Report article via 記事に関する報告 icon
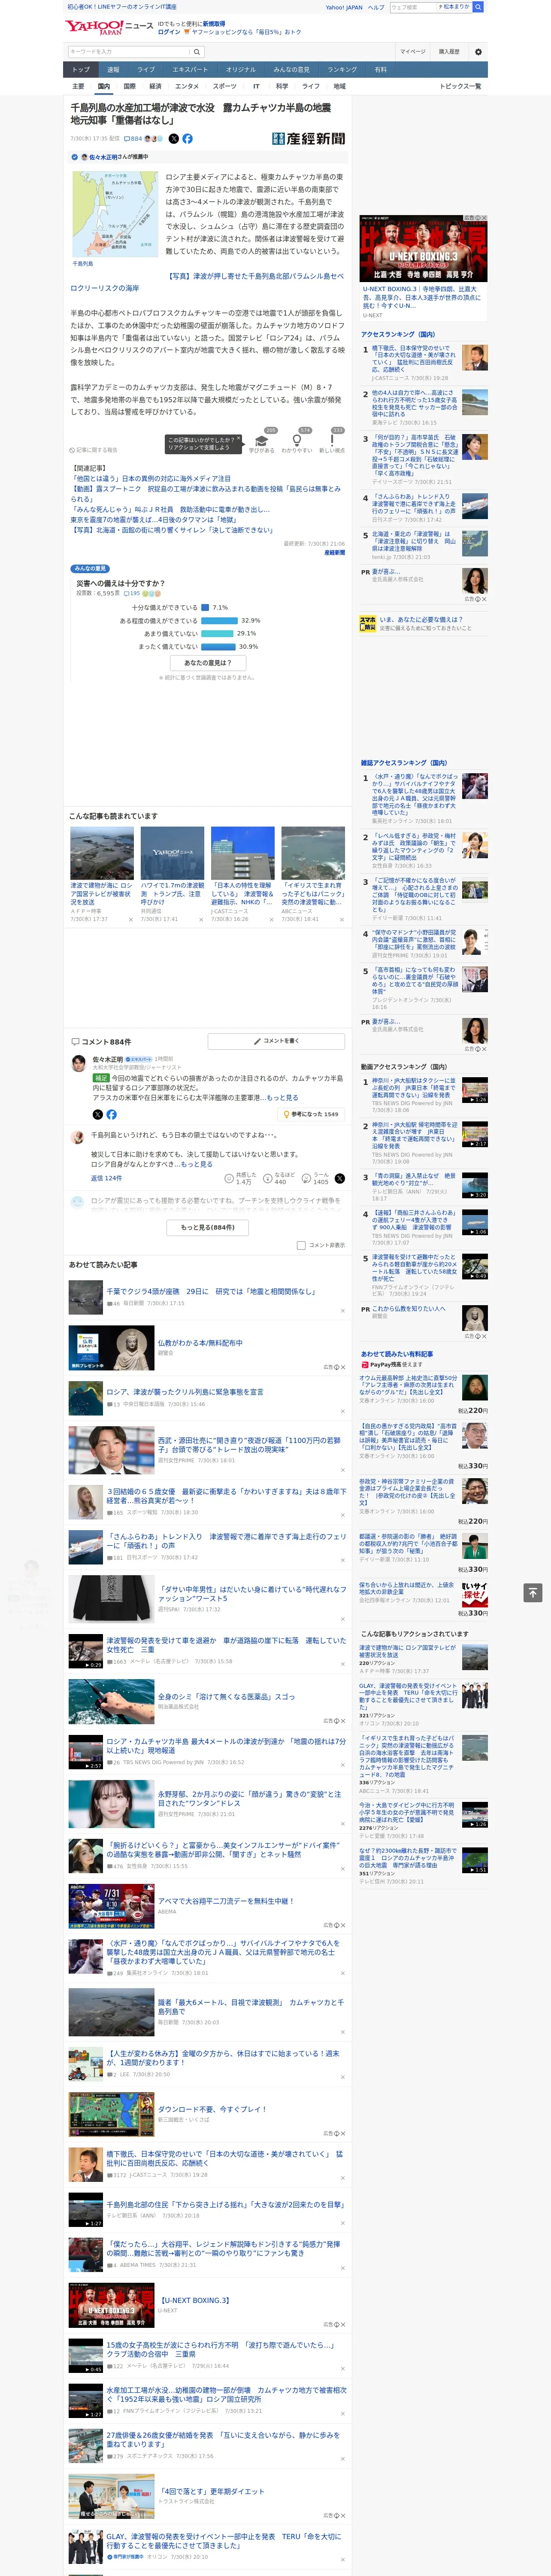Image resolution: width=551 pixels, height=2576 pixels. click(93, 450)
